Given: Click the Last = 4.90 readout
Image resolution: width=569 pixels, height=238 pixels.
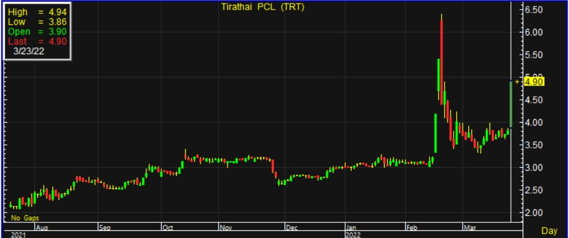Looking at the screenshot, I should (x=37, y=41).
